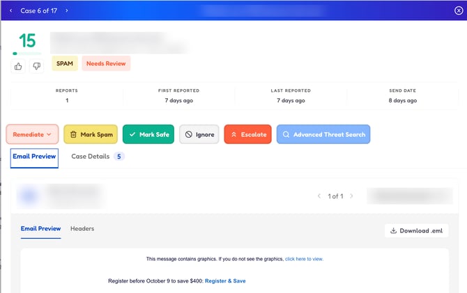Click the Reports value 1
Image resolution: width=467 pixels, height=293 pixels.
click(x=67, y=100)
